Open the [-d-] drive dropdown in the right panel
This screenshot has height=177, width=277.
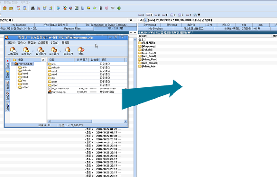[x=146, y=20]
